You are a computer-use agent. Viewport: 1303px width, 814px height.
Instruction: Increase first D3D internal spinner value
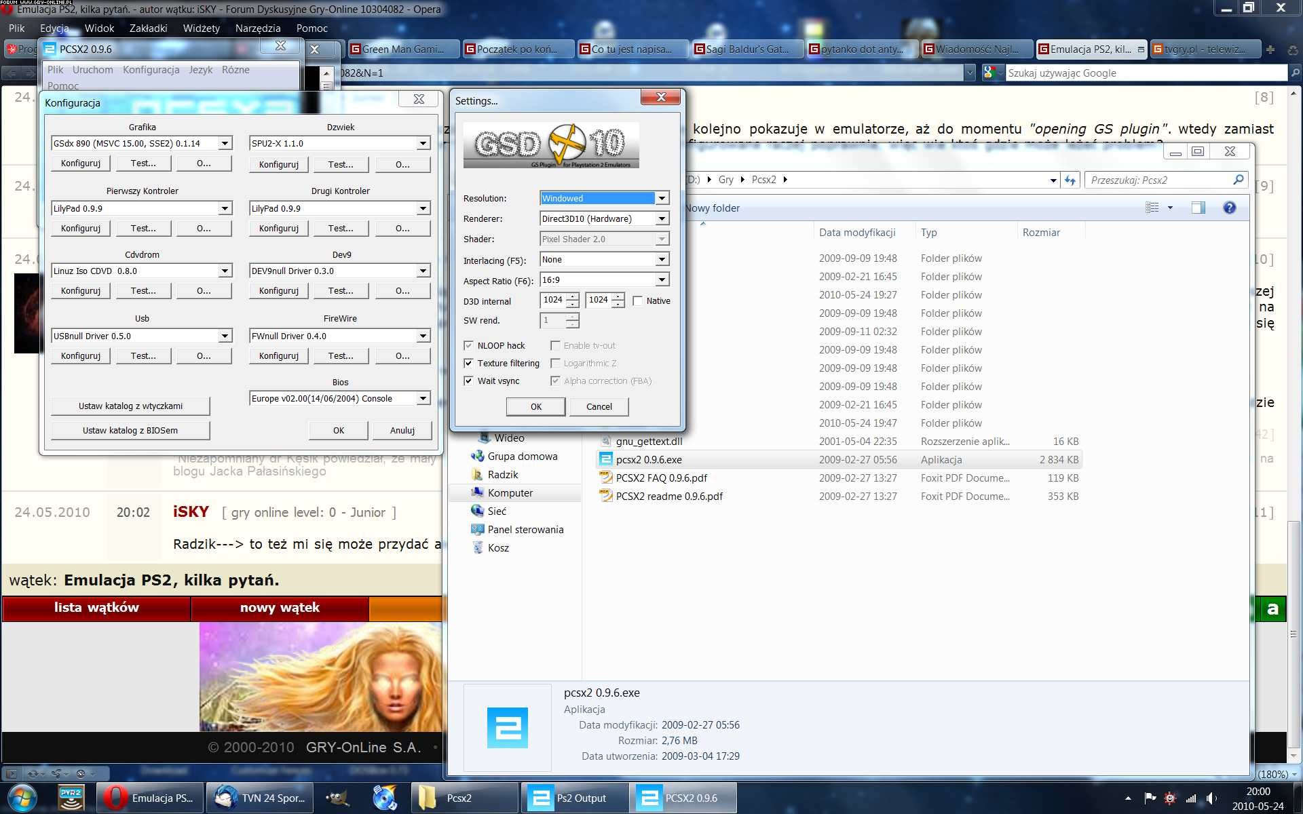point(572,296)
